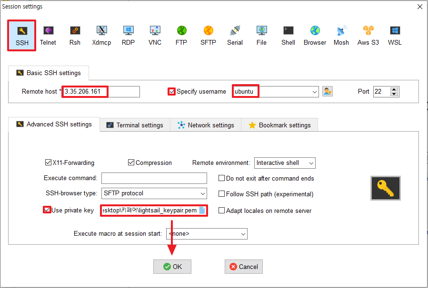The image size is (428, 288).
Task: Choose the RDP session type
Action: 128,36
